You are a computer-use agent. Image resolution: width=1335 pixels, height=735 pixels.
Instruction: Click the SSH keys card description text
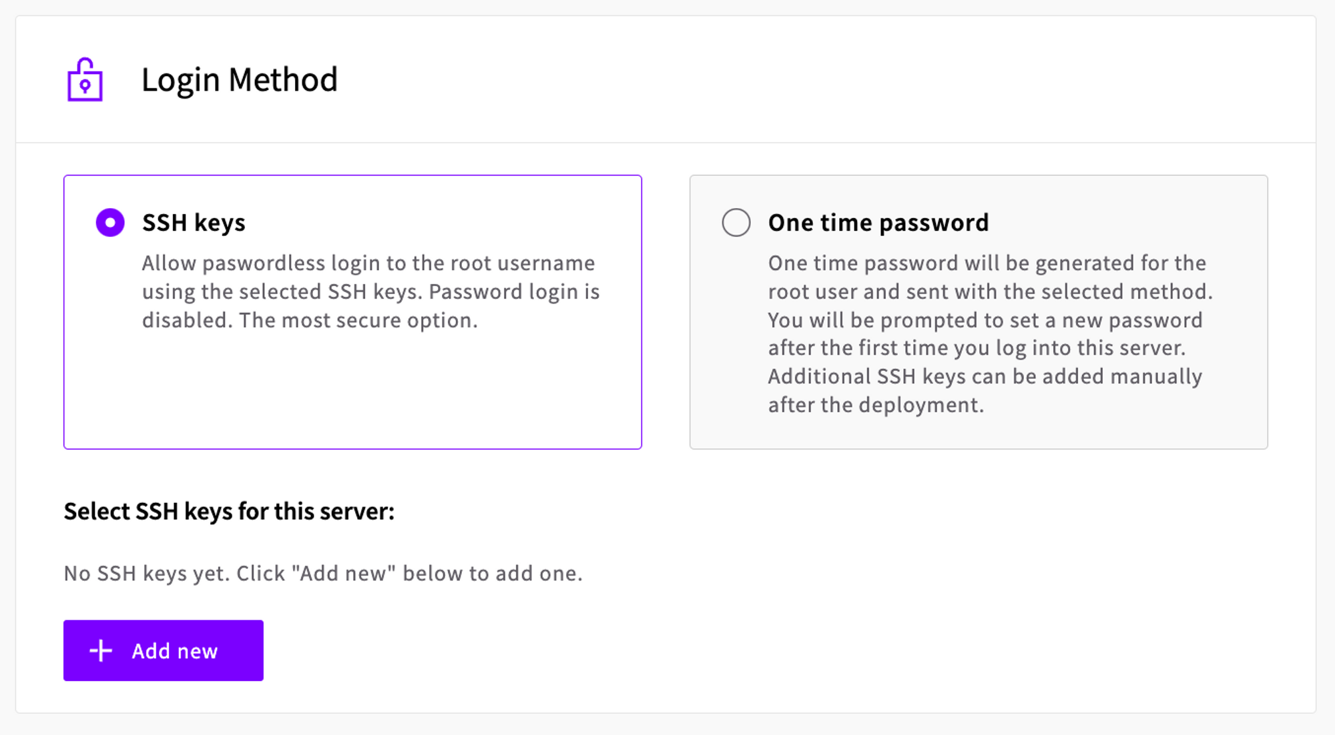click(x=370, y=291)
